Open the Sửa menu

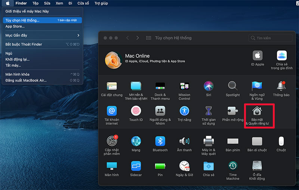pos(47,3)
